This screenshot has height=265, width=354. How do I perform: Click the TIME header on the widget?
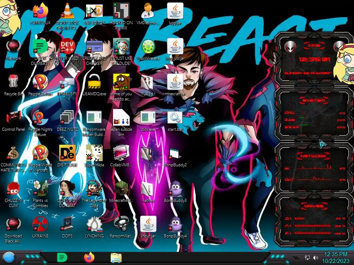314,46
